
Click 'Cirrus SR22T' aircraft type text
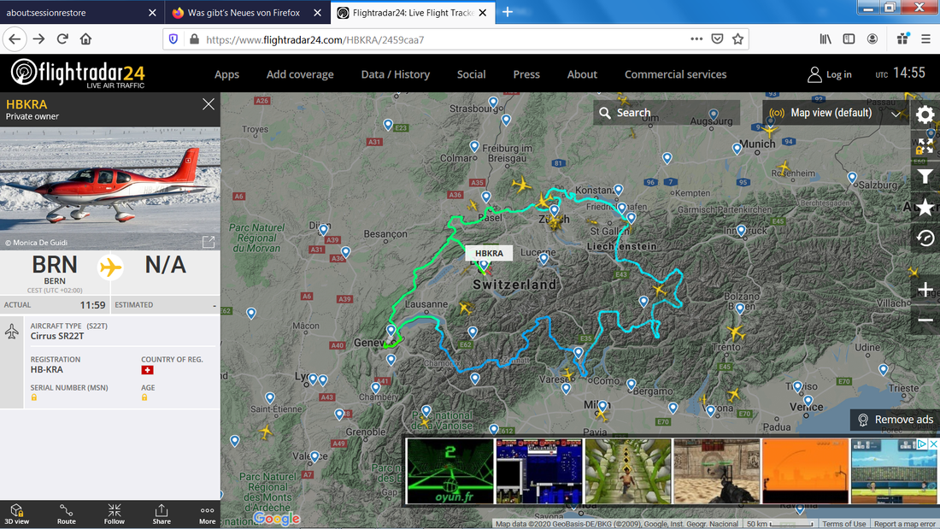click(57, 336)
